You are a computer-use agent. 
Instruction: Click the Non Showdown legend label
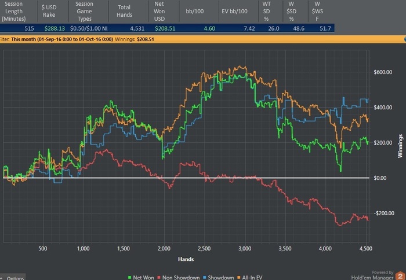[x=181, y=278]
